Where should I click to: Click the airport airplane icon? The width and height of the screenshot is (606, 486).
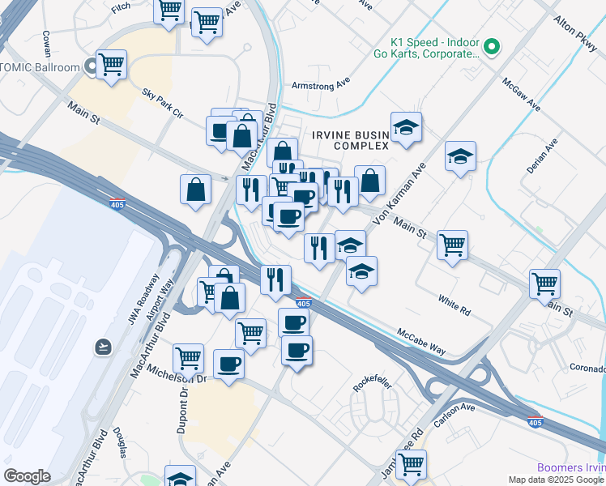point(103,347)
